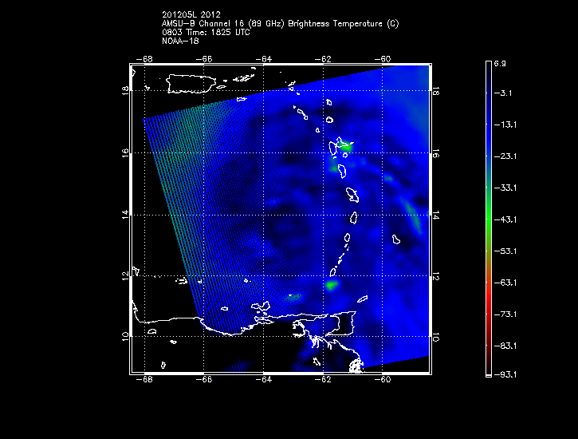Click the -13.1 blue colorbar label

tap(508, 125)
